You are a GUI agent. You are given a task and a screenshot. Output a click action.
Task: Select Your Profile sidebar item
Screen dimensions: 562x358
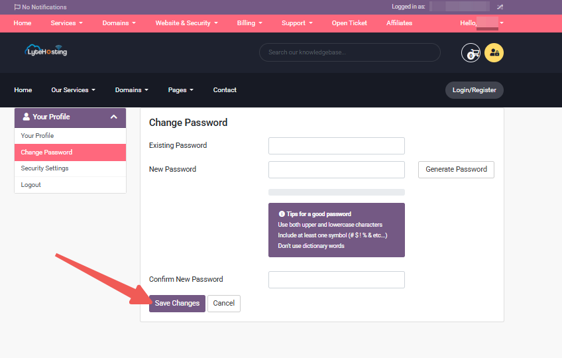[70, 136]
